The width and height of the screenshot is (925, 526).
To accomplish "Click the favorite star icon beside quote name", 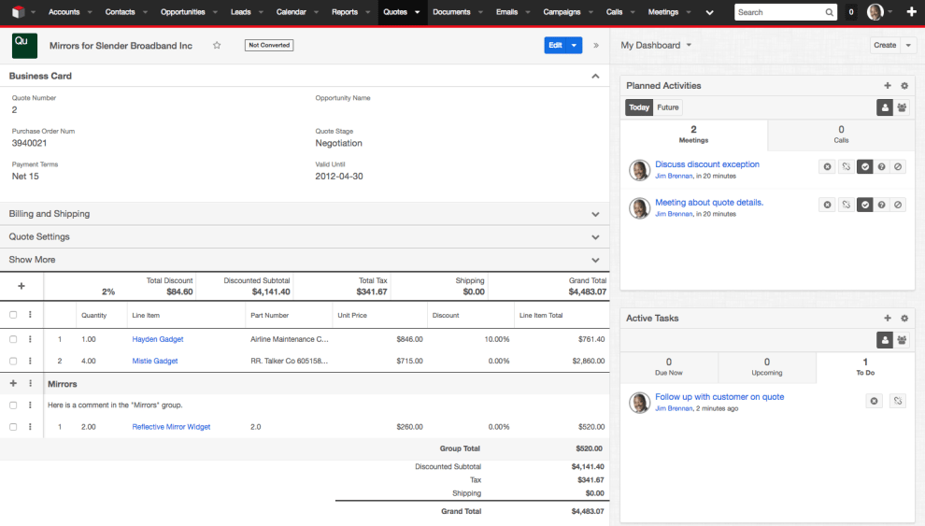I will coord(217,46).
